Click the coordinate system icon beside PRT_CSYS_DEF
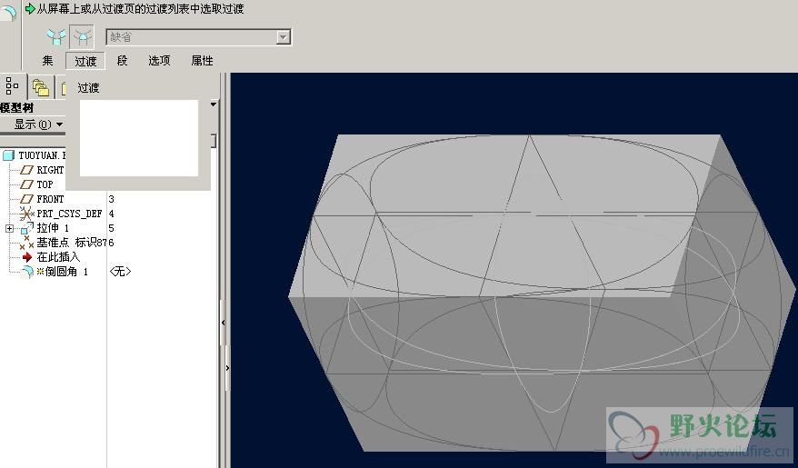798x468 pixels. coord(26,214)
